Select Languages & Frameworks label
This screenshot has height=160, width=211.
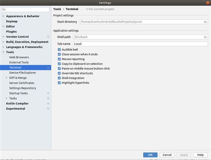(24, 47)
